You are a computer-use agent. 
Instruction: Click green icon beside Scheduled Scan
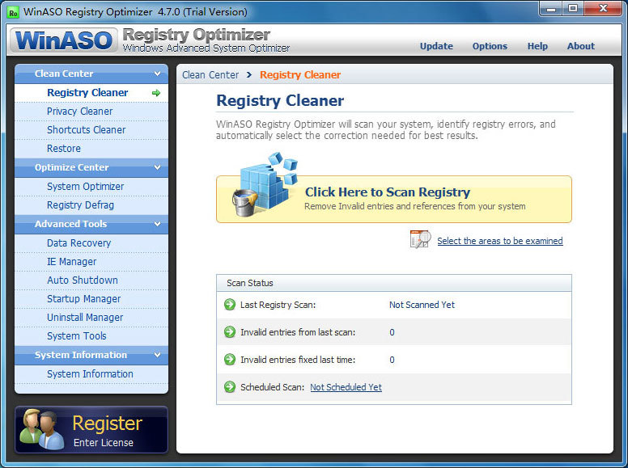coord(230,387)
